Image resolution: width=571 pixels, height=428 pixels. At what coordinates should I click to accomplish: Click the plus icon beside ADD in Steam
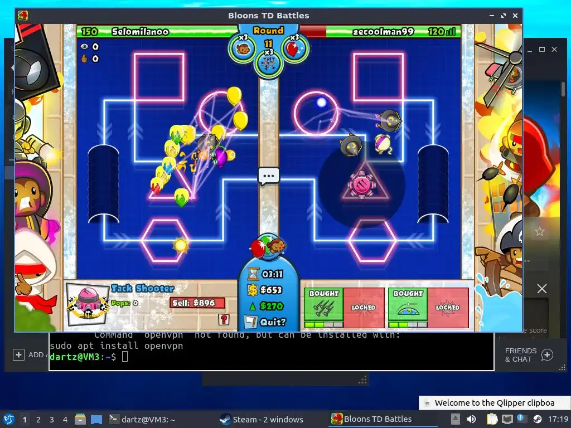pyautogui.click(x=18, y=354)
